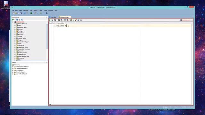Click the Save icon in main toolbar
Screen dimensions: 205x115
[18, 13]
